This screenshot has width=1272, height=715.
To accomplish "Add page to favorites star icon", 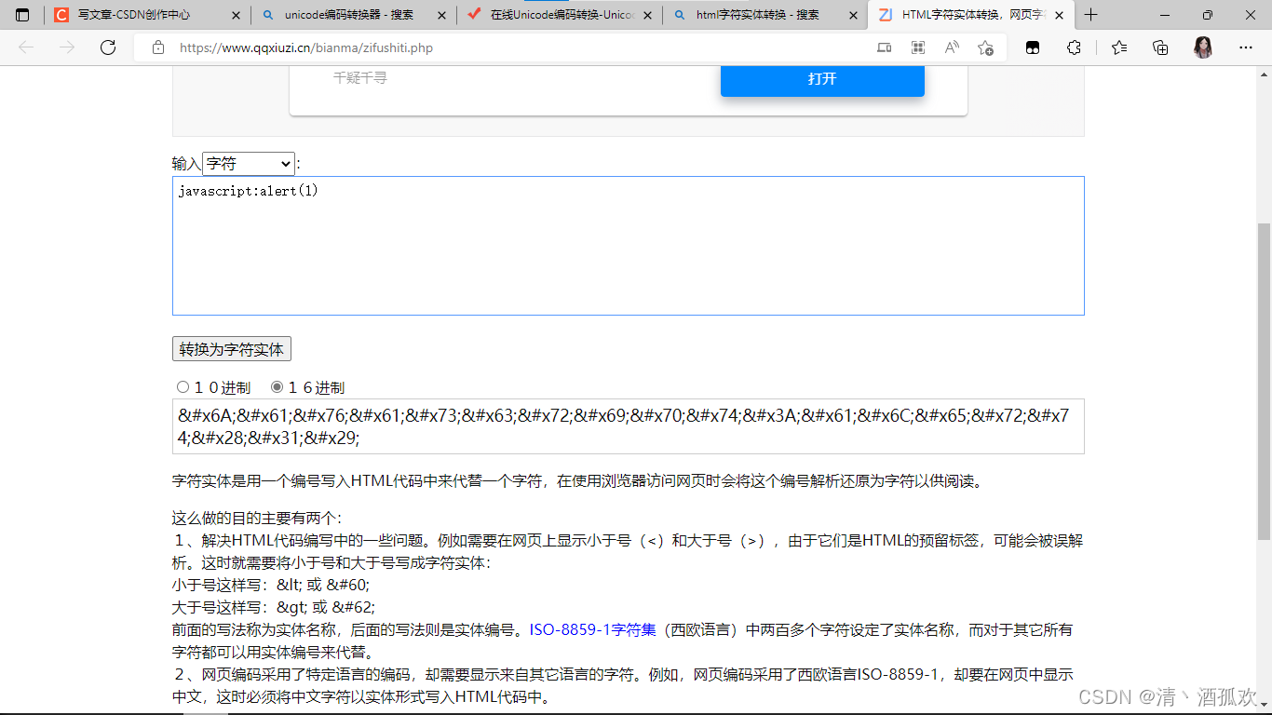I will pyautogui.click(x=986, y=47).
